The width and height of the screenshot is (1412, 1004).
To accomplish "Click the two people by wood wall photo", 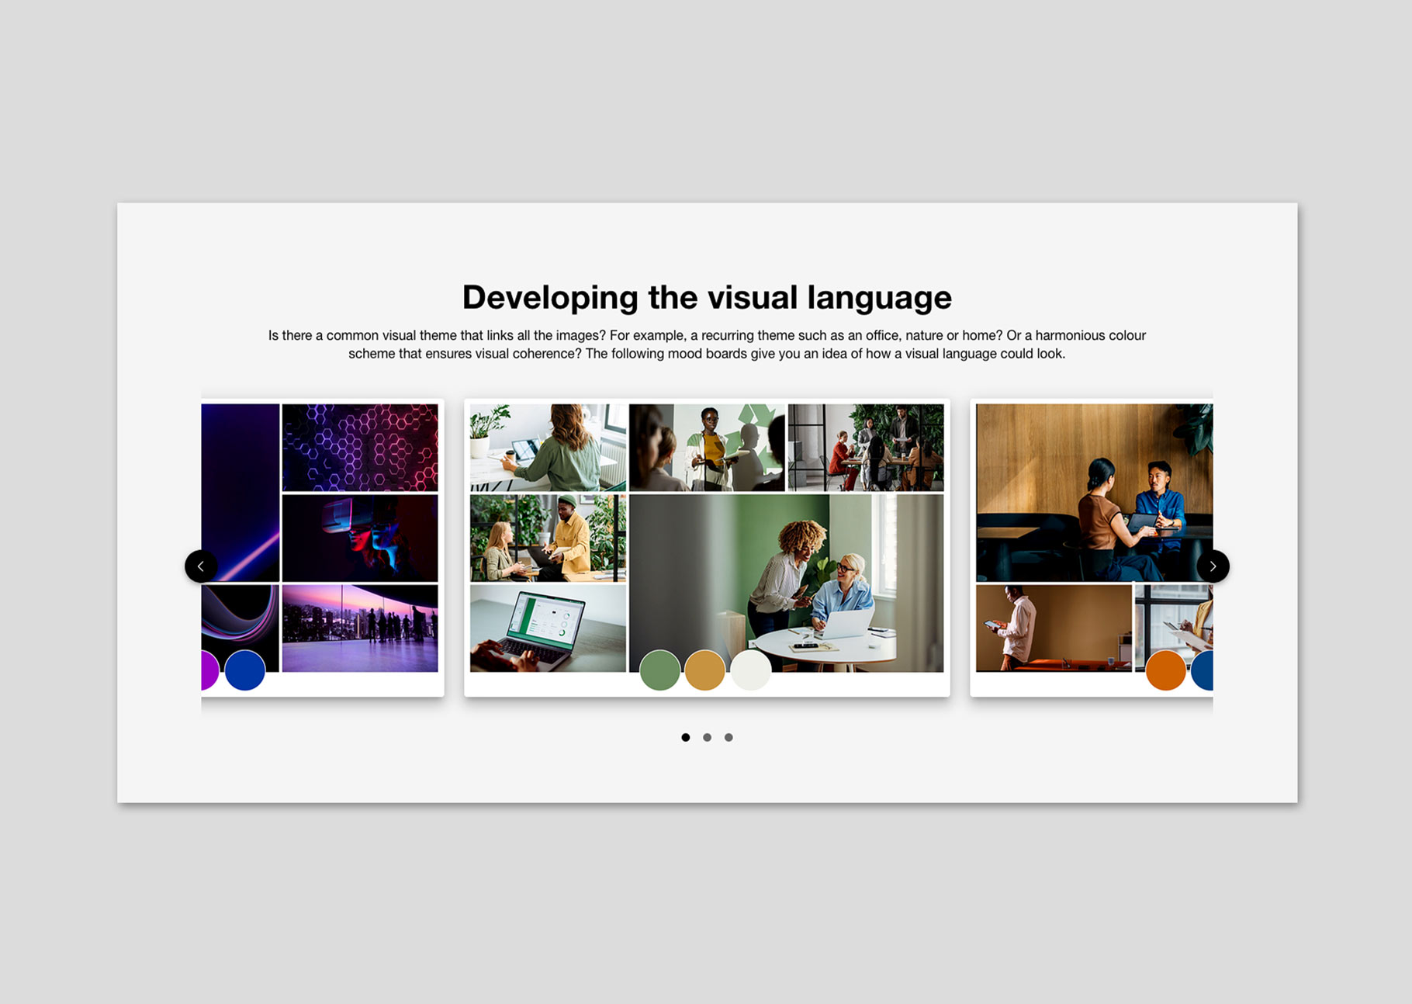I will pyautogui.click(x=1094, y=492).
